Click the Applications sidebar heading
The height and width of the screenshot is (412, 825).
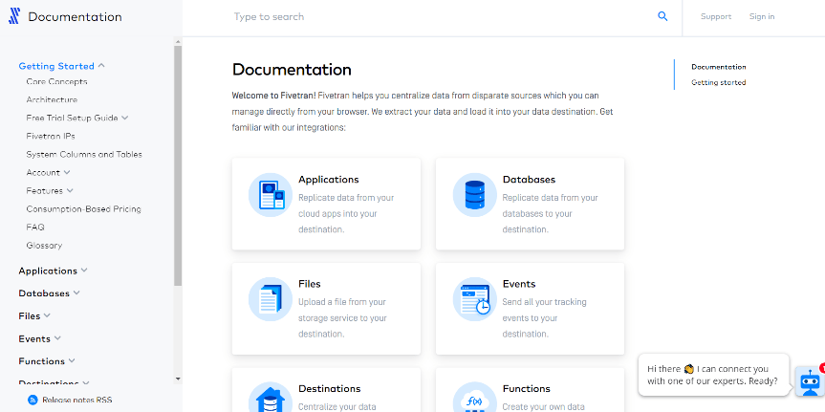click(48, 271)
